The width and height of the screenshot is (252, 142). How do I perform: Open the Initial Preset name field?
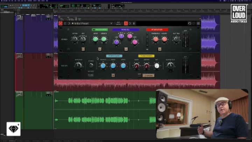(x=91, y=23)
